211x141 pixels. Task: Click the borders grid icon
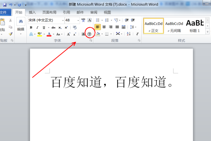pos(107,34)
